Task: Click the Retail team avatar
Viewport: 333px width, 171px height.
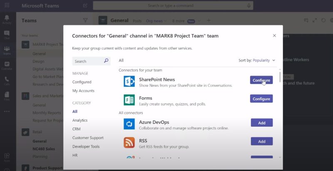Action: (x=25, y=132)
